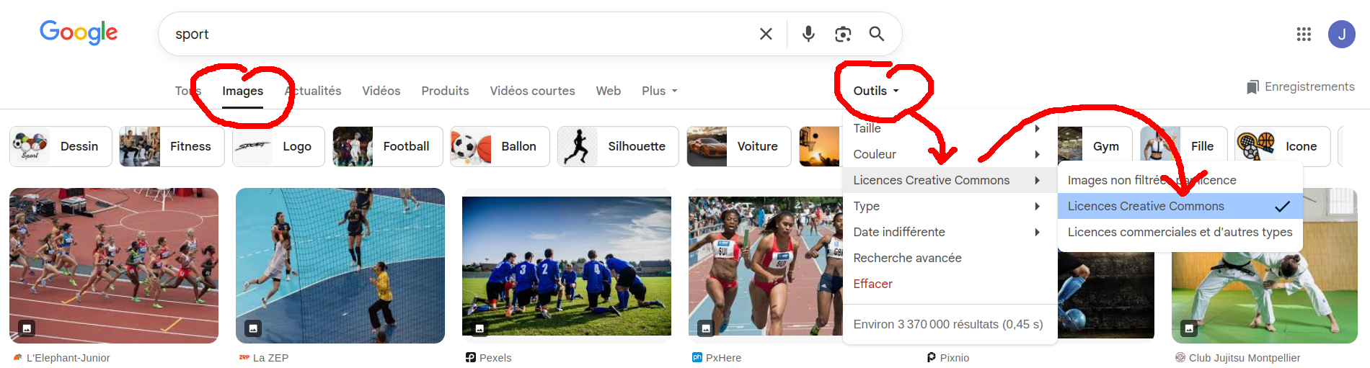This screenshot has width=1370, height=368.
Task: Open the account profile avatar
Action: pos(1341,34)
